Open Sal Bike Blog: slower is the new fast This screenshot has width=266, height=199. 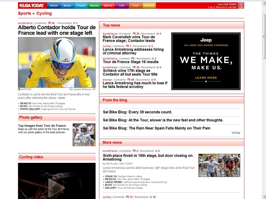(163, 120)
